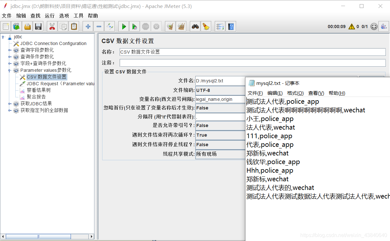Select 聚合报告 listener in tree
The height and width of the screenshot is (241, 390).
point(36,97)
